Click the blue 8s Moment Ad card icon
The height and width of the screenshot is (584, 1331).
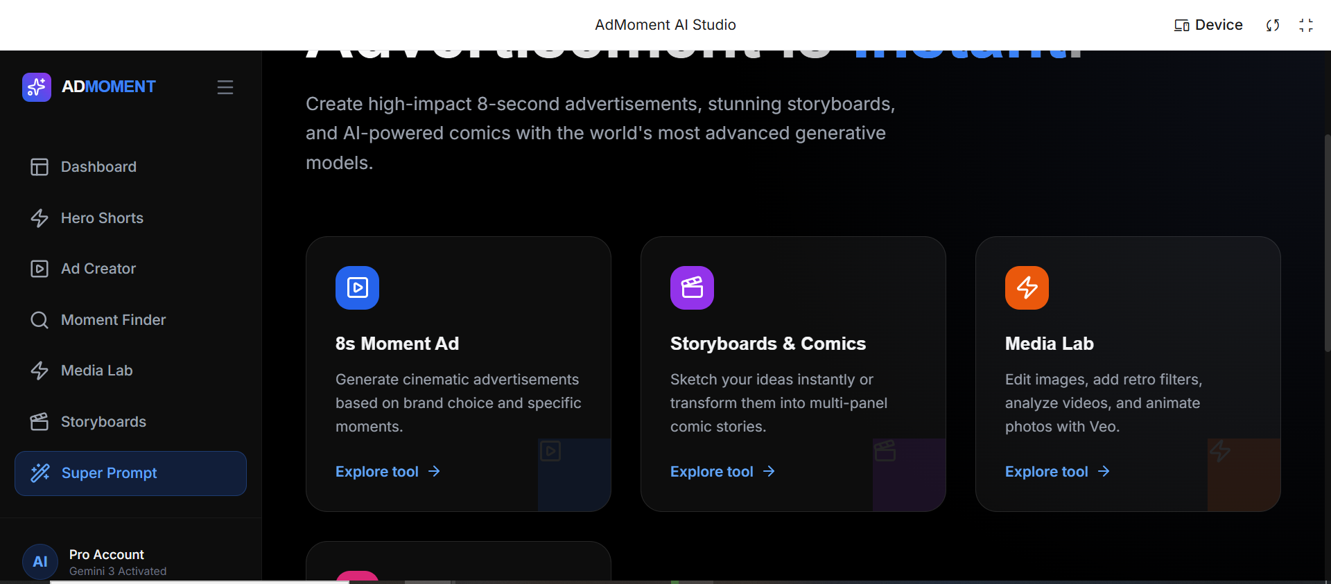point(357,287)
